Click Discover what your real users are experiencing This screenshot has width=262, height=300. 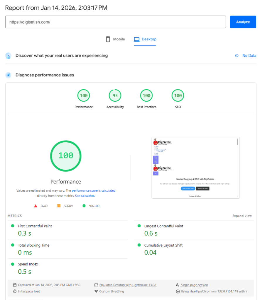pos(62,55)
